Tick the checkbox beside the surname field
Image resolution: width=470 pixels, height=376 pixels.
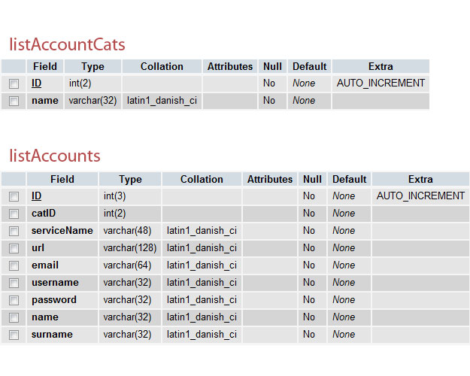14,335
